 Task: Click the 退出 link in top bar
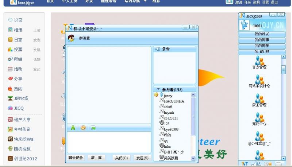pyautogui.click(x=274, y=2)
